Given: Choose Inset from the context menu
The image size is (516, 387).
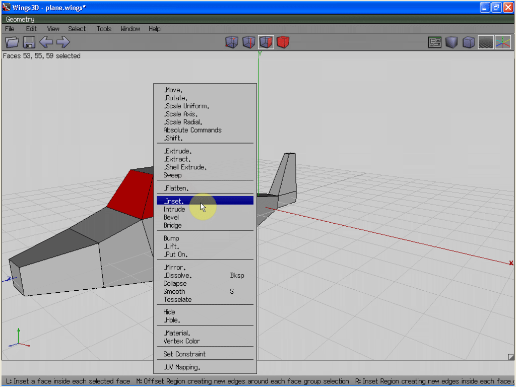Looking at the screenshot, I should pyautogui.click(x=174, y=201).
